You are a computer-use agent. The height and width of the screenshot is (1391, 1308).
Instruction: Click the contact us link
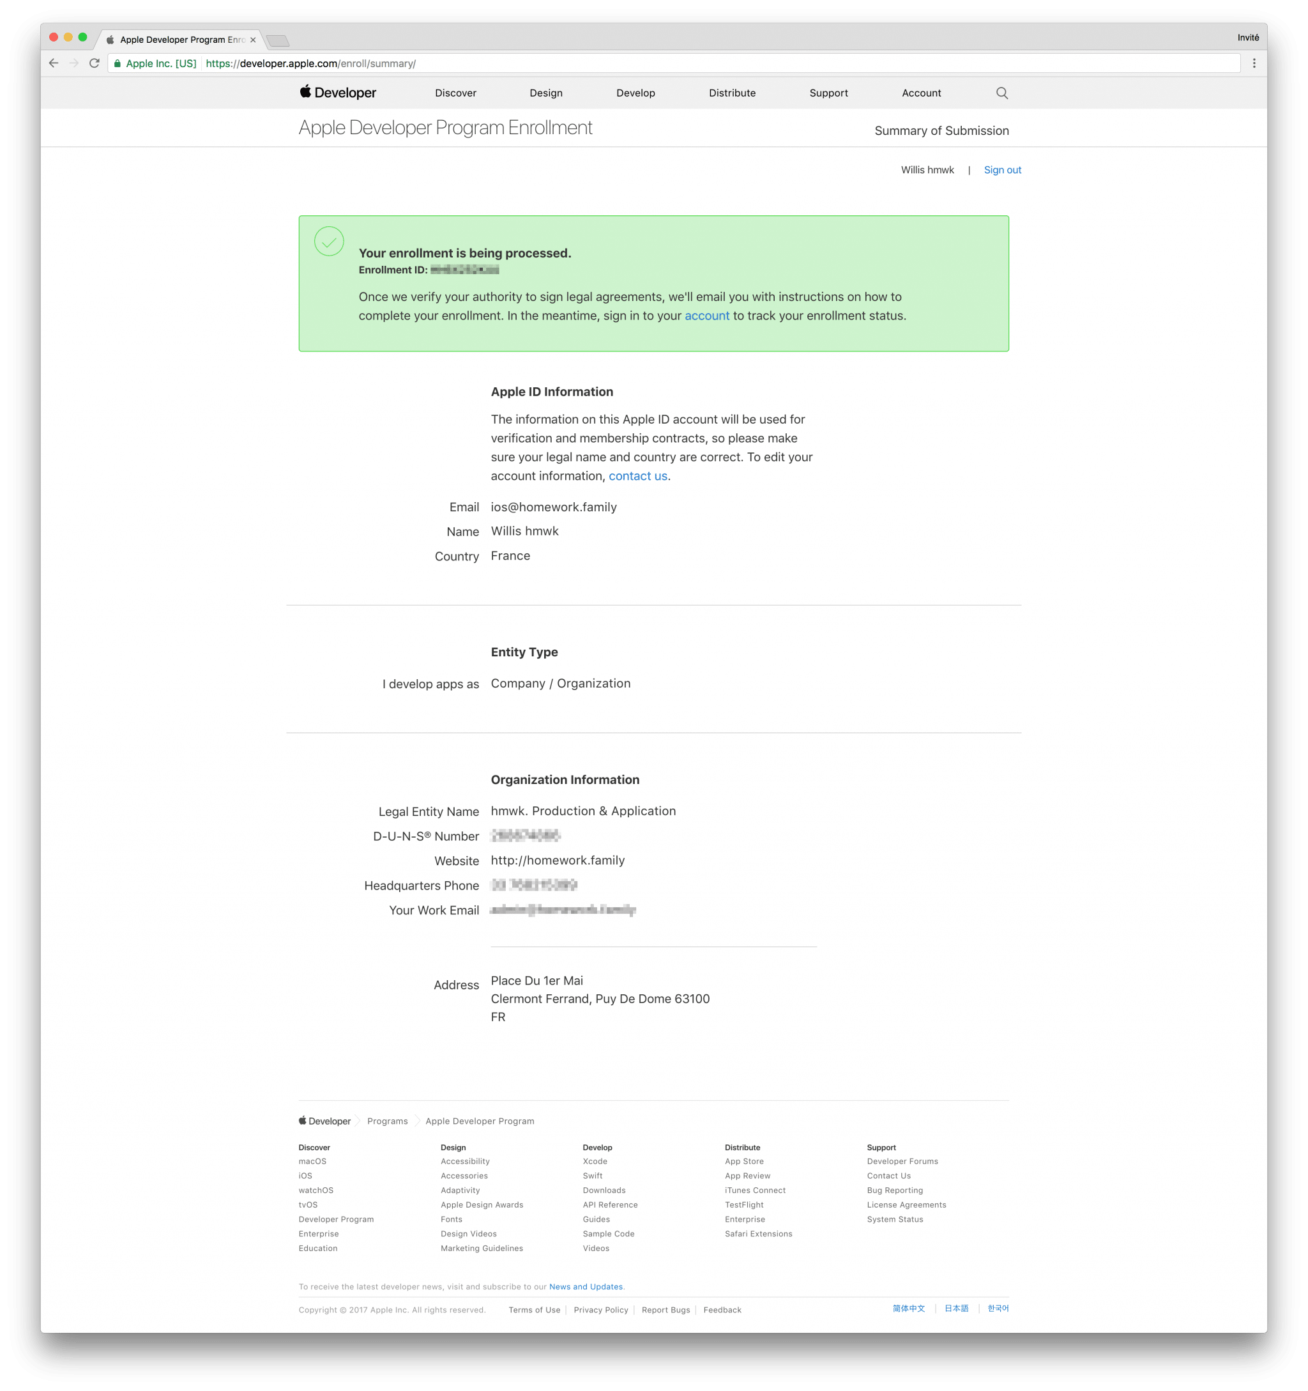click(637, 476)
